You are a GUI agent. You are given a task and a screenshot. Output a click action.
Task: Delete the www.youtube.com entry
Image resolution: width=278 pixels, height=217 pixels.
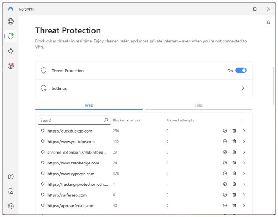tap(234, 141)
